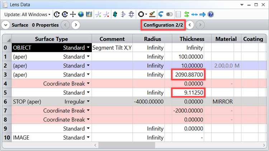The height and width of the screenshot is (151, 269).
Task: Open surface type dropdown for row 2
Action: pyautogui.click(x=88, y=65)
